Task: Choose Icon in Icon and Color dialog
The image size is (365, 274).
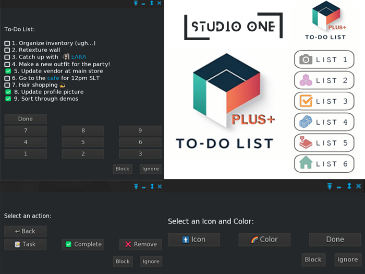Action: point(194,240)
